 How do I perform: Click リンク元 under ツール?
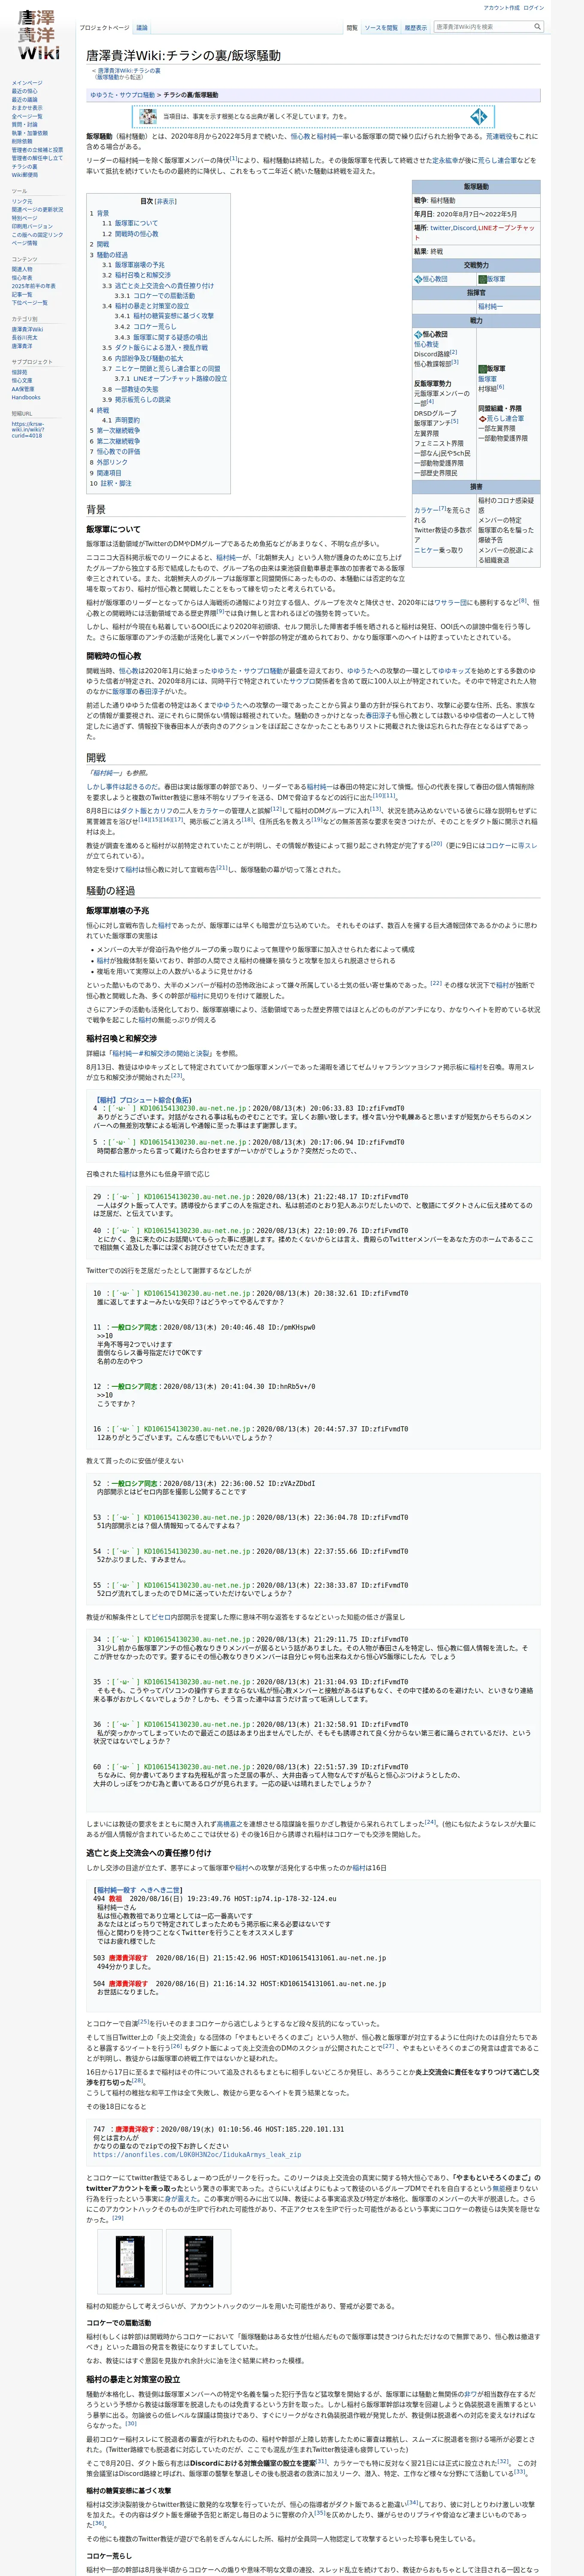pos(22,201)
